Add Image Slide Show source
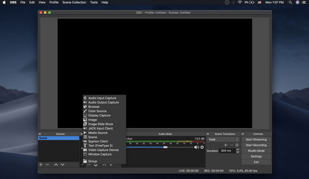 tap(105, 124)
